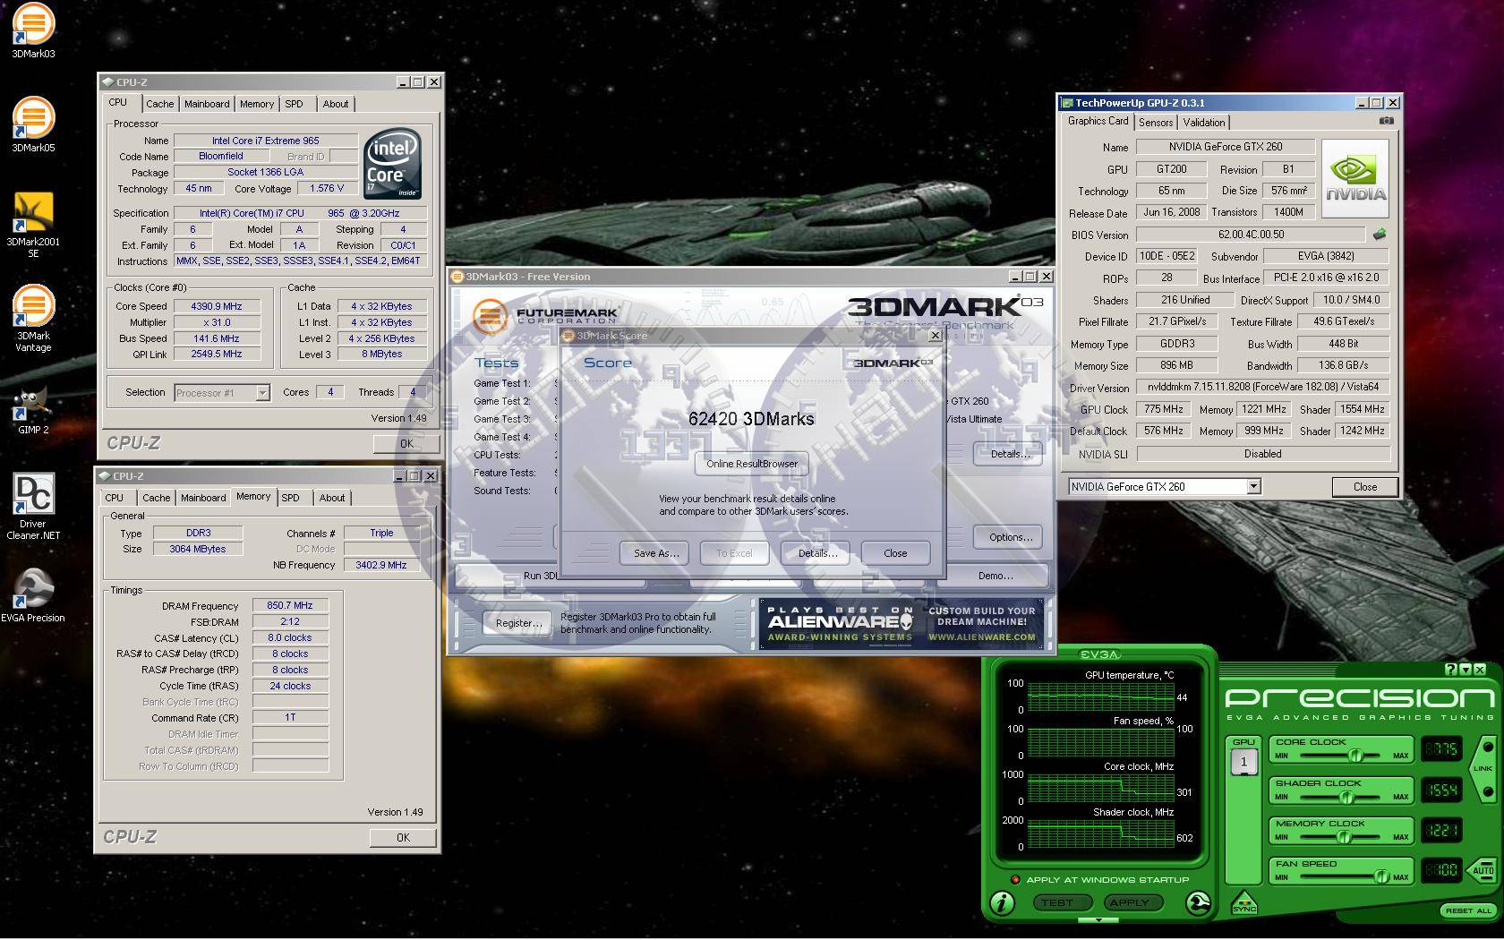Toggle AUTO fan speed in Precision
This screenshot has height=940, width=1504.
(x=1482, y=870)
